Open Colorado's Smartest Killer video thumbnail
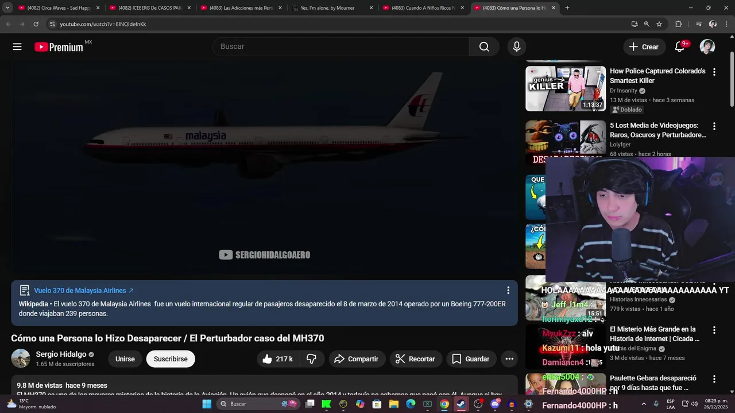735x413 pixels. [566, 89]
